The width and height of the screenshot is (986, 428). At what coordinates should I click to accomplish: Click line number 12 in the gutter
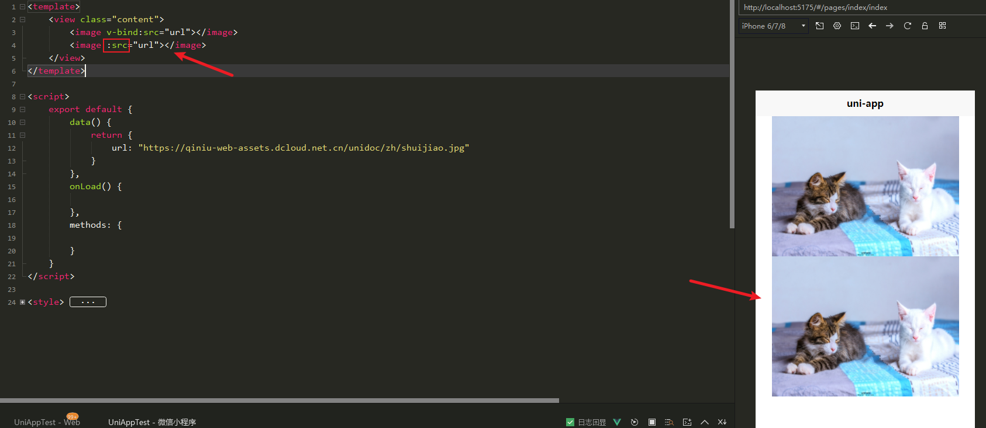pyautogui.click(x=12, y=148)
